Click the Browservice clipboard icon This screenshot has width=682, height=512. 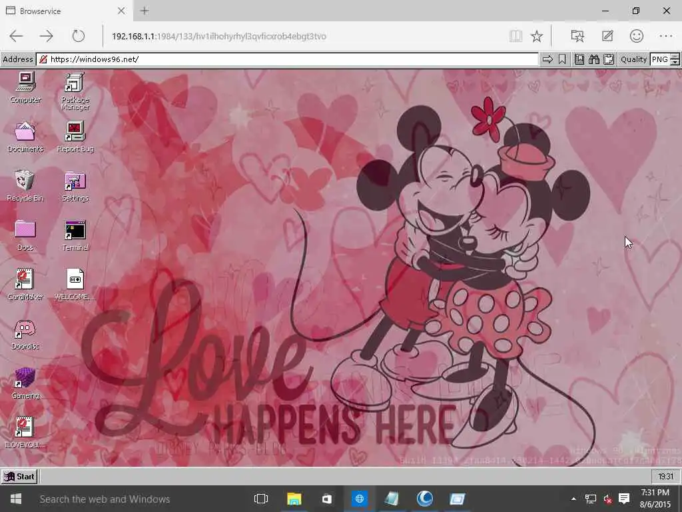click(609, 59)
